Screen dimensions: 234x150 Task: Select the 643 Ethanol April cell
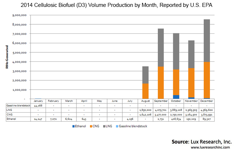[84, 119]
